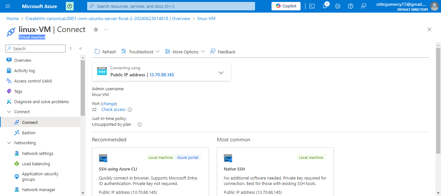Click the global search resources field
This screenshot has height=196, width=441.
pos(171,6)
